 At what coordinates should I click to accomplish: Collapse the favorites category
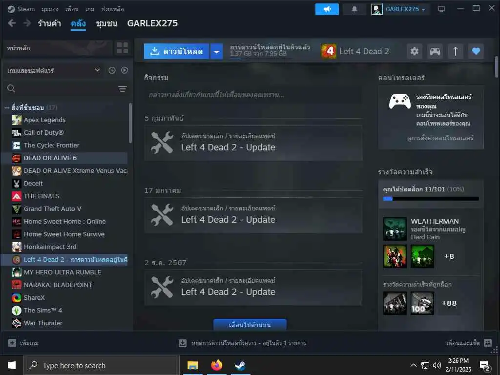[7, 108]
